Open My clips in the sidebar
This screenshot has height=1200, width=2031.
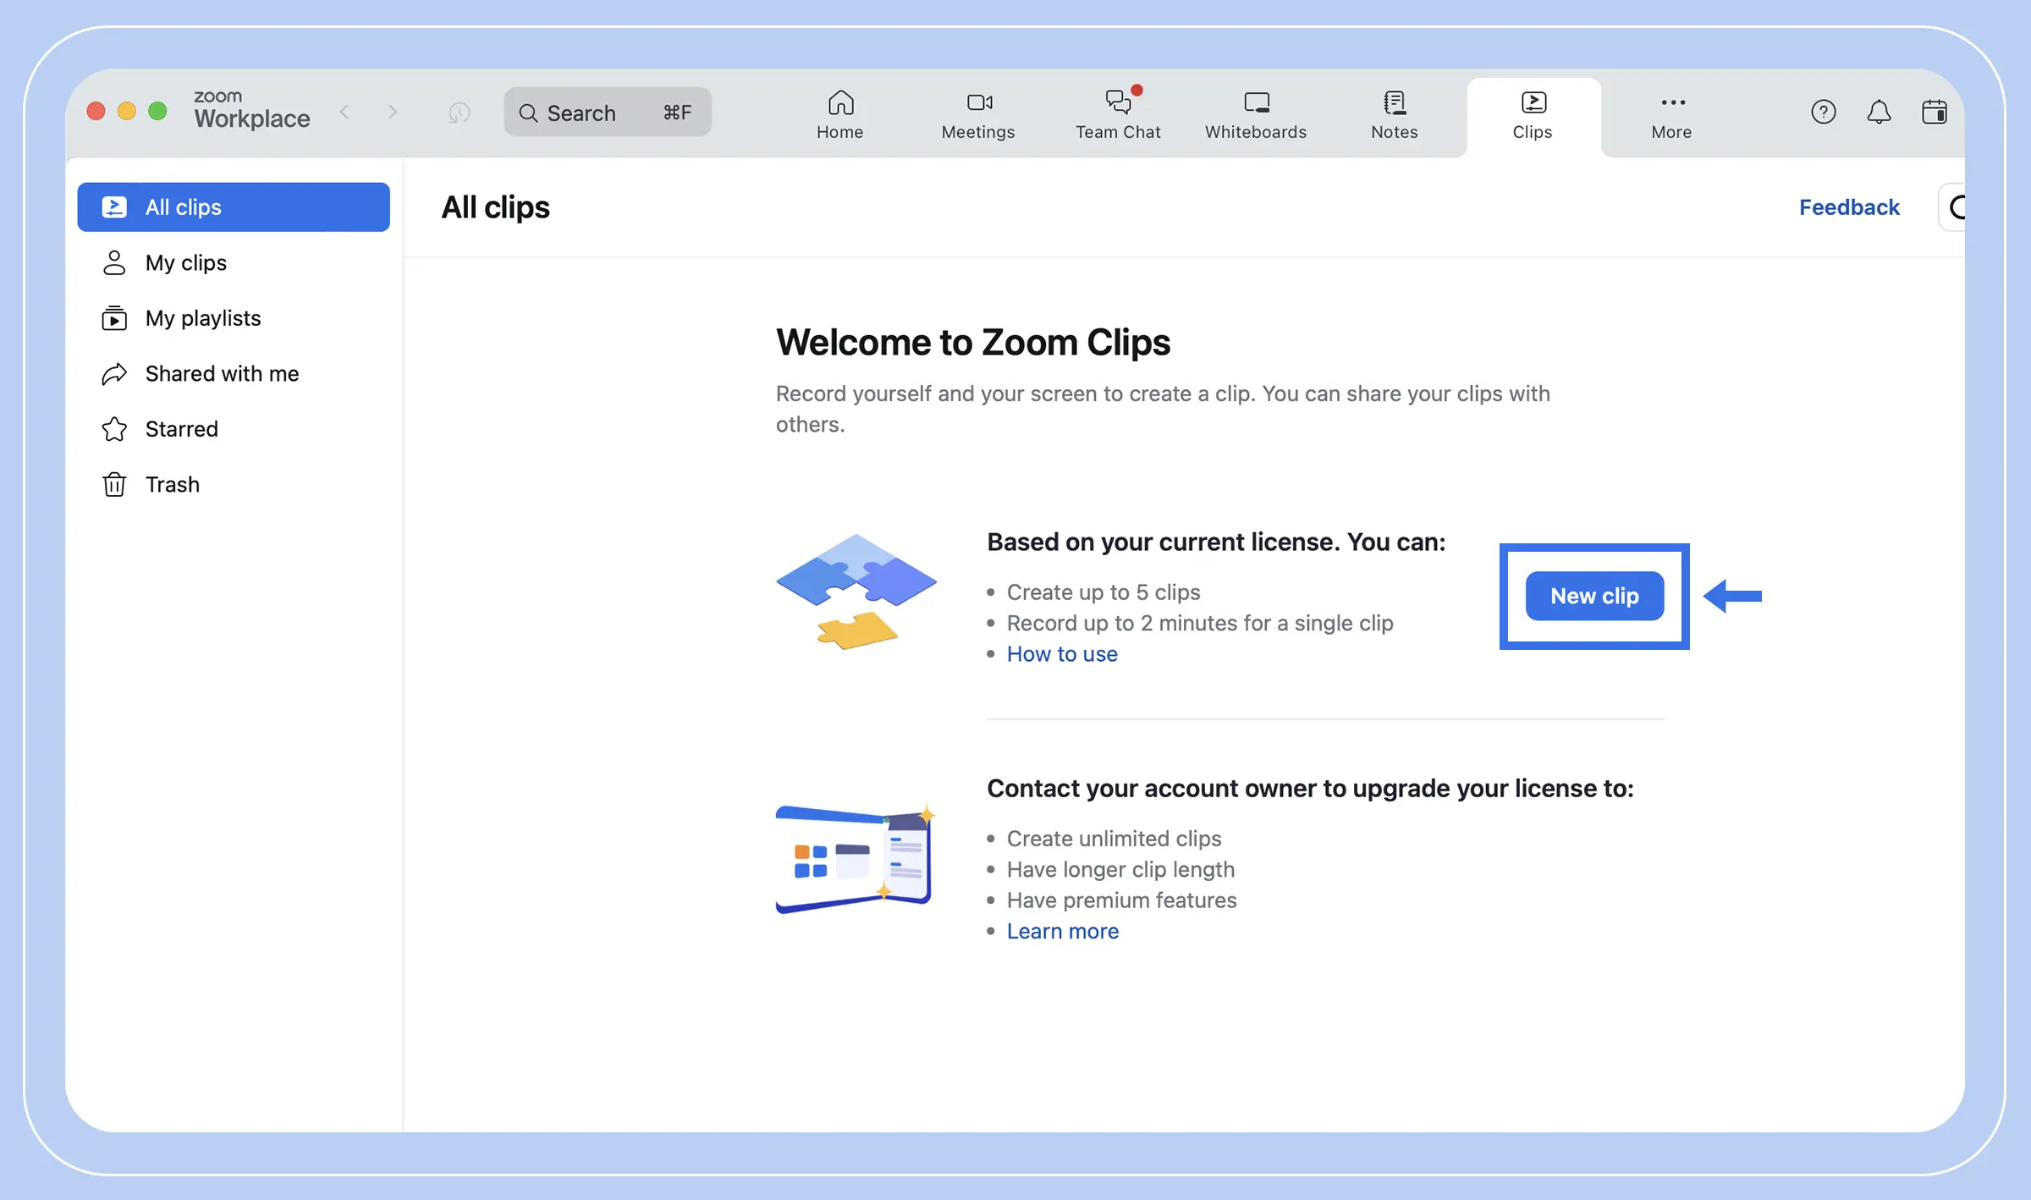[x=234, y=262]
